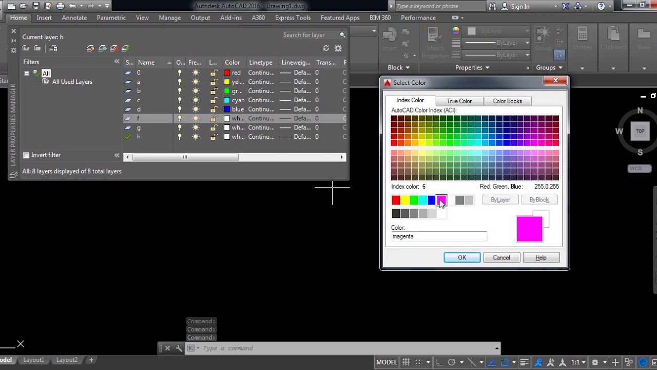Switch to the Layout1 tab

33,360
